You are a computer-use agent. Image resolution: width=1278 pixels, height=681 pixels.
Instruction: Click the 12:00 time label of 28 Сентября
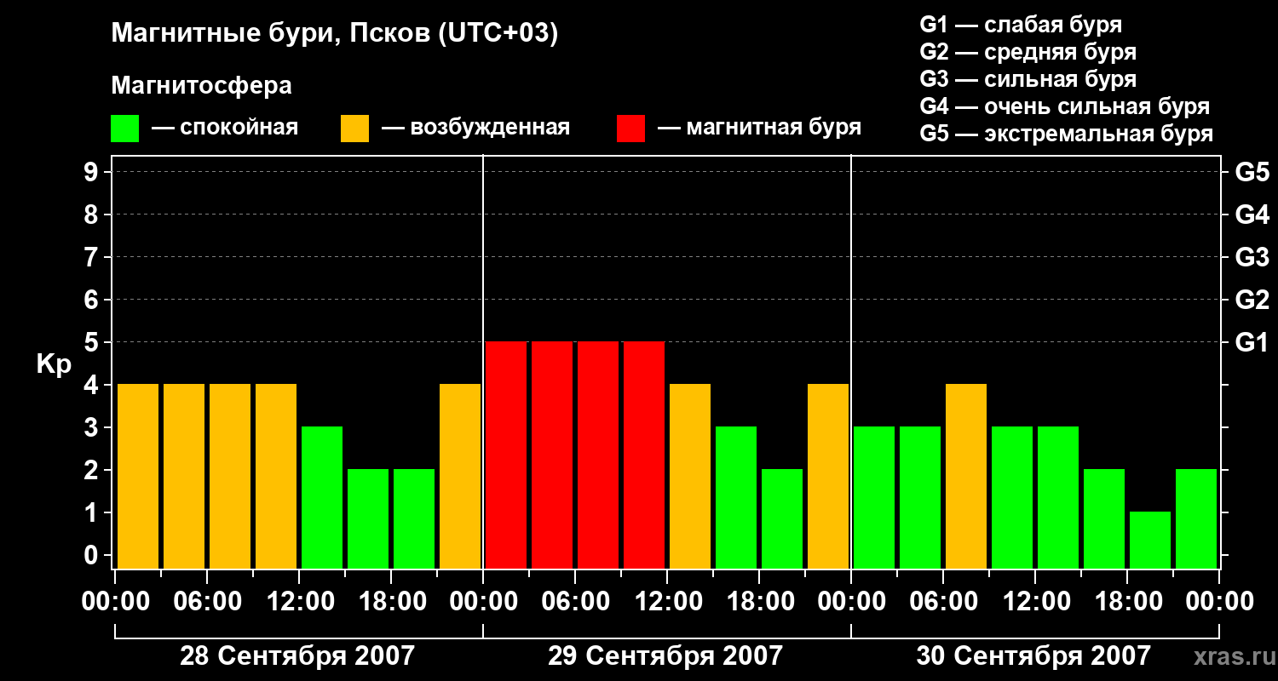coord(299,602)
